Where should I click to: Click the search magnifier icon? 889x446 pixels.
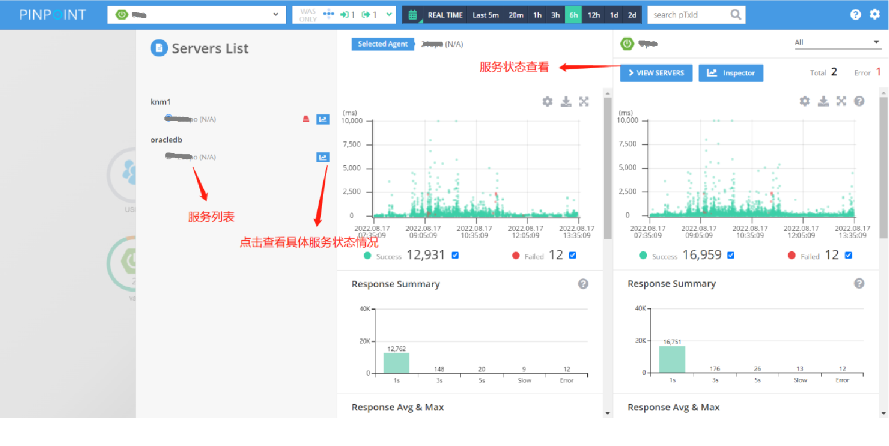tap(736, 15)
